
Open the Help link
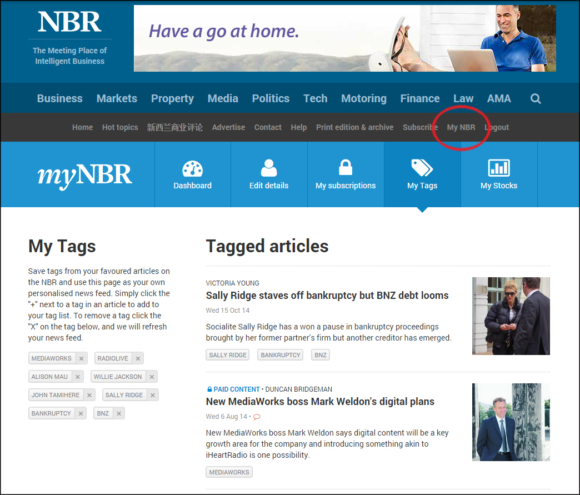299,127
